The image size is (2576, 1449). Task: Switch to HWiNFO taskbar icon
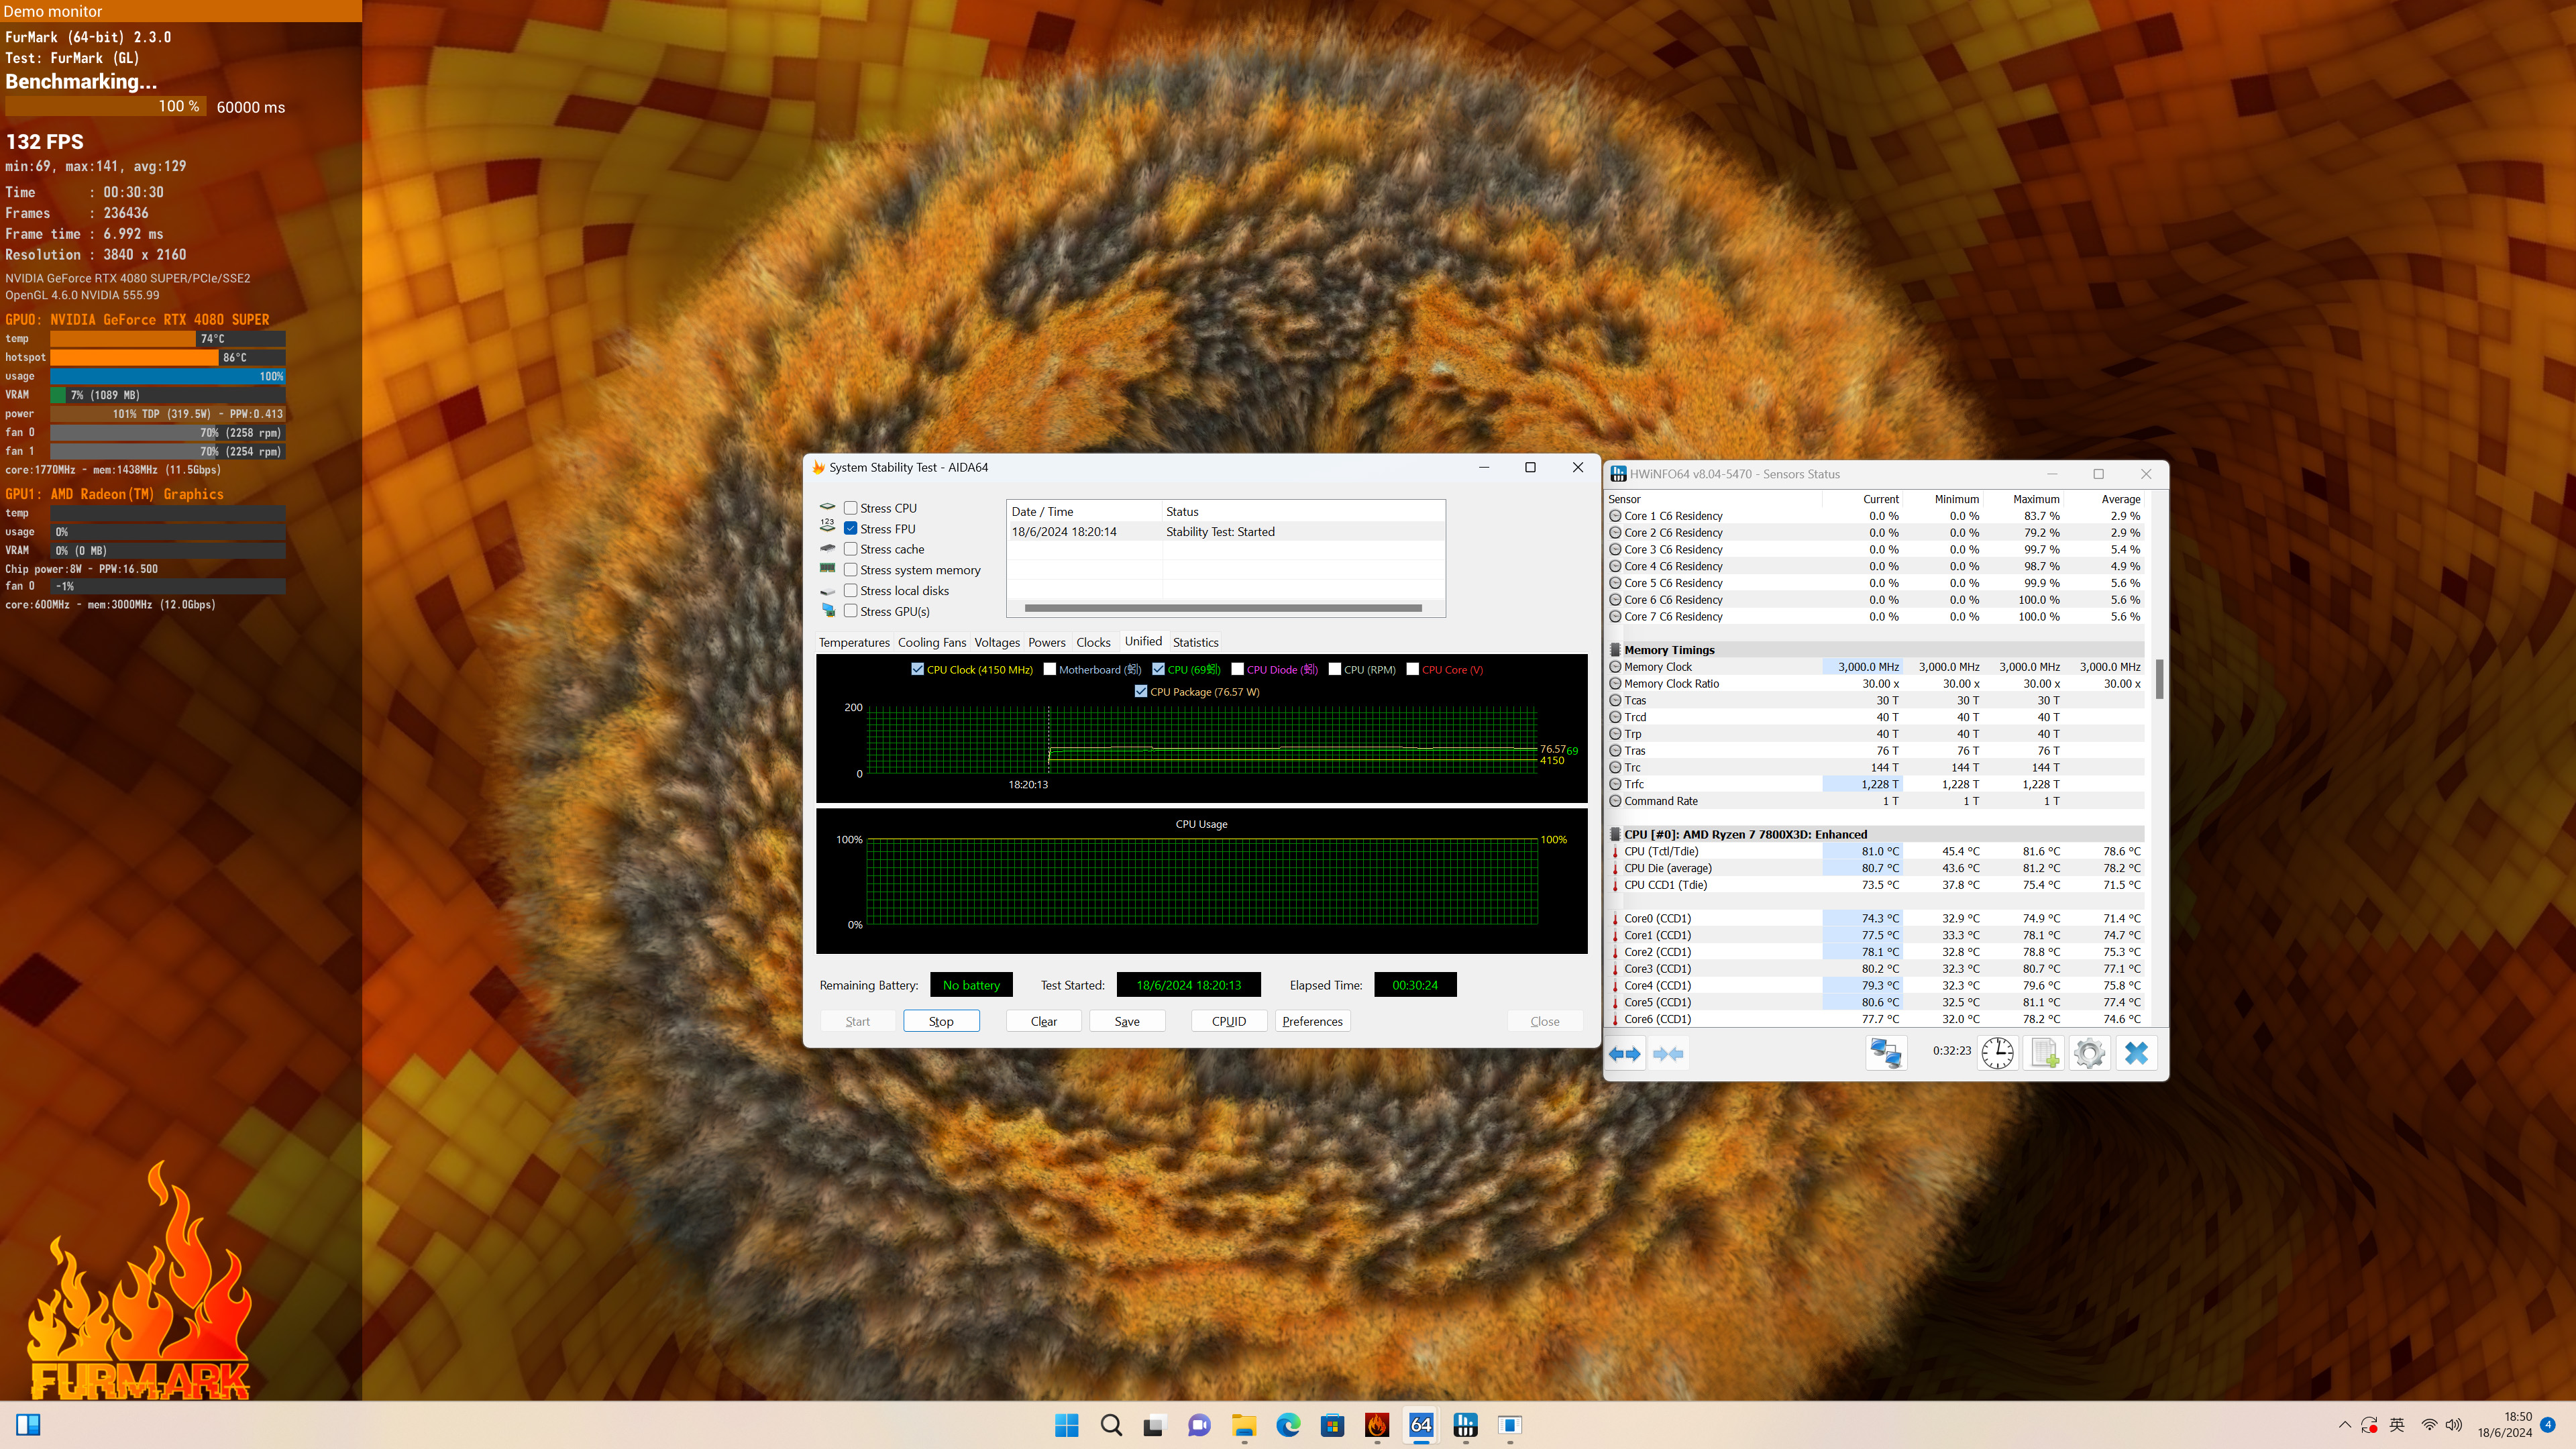click(1465, 1425)
